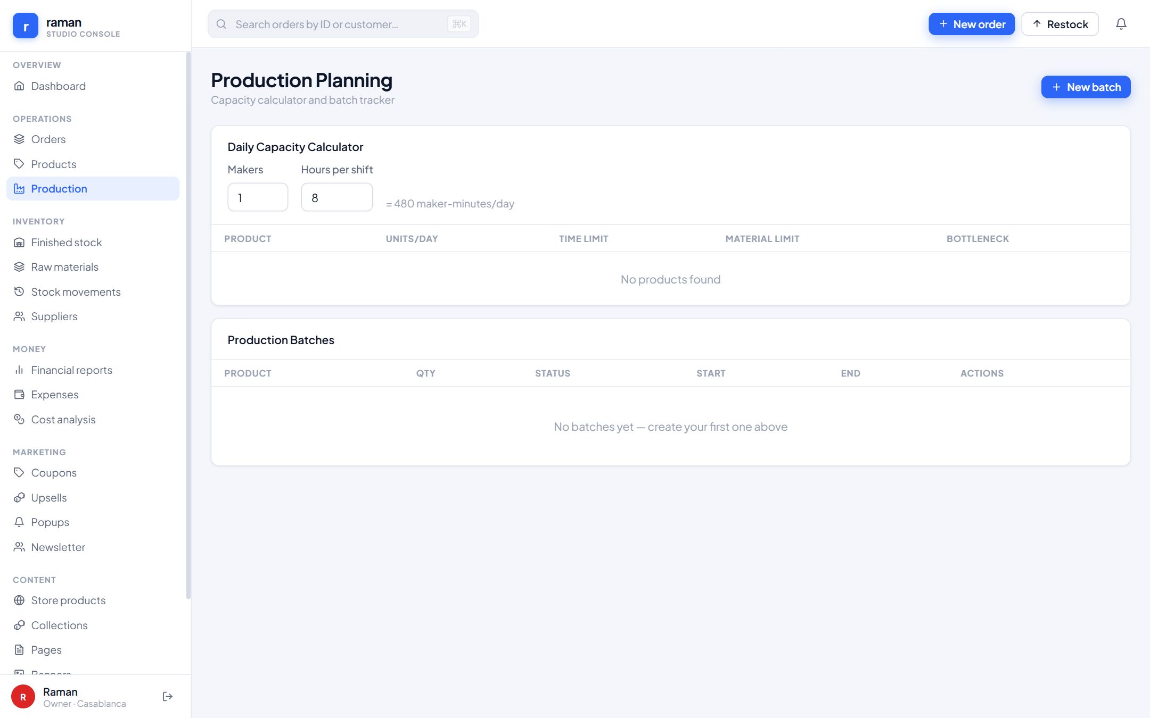Click the Production chart icon
This screenshot has height=718, width=1150.
point(19,189)
